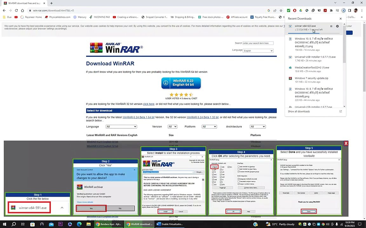Toggle the Chrome downloads toolbar icon
366x228 pixels.
click(343, 10)
